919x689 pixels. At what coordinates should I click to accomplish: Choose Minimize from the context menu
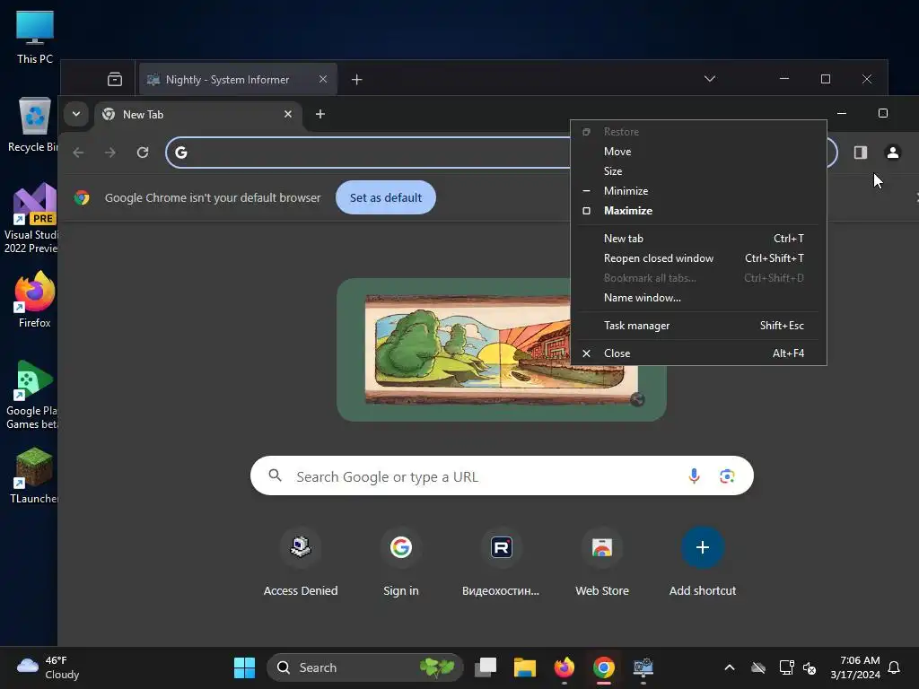[698, 191]
